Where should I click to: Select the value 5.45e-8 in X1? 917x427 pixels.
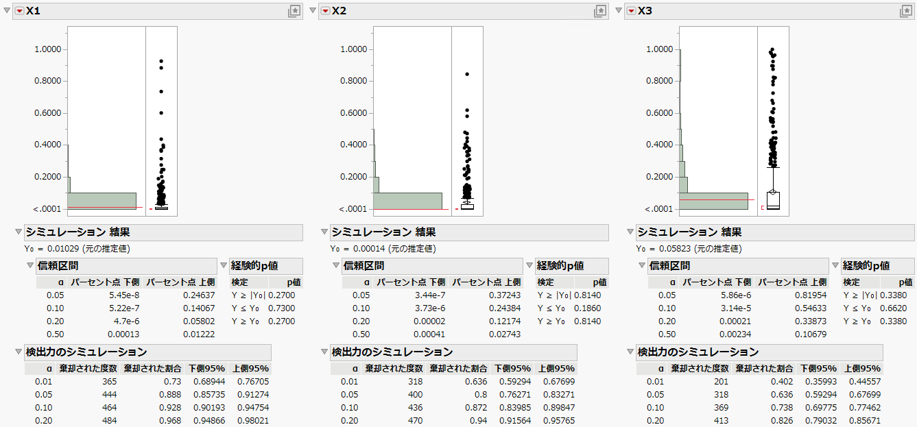point(124,295)
